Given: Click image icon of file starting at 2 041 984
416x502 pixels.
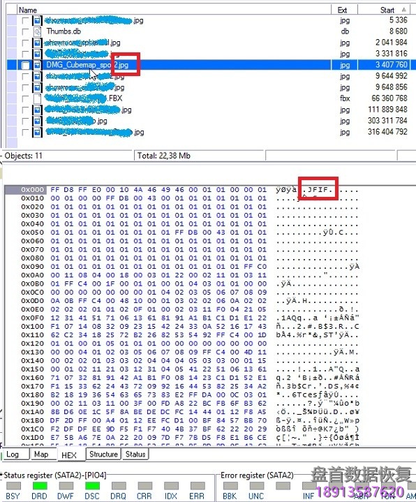Looking at the screenshot, I should point(37,43).
